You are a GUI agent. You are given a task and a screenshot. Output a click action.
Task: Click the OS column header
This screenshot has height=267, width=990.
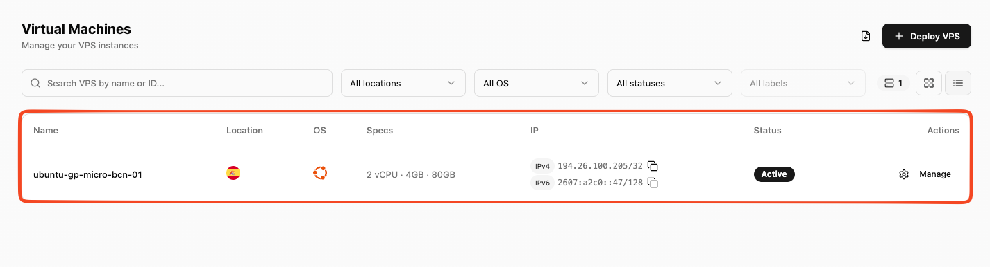pyautogui.click(x=319, y=130)
